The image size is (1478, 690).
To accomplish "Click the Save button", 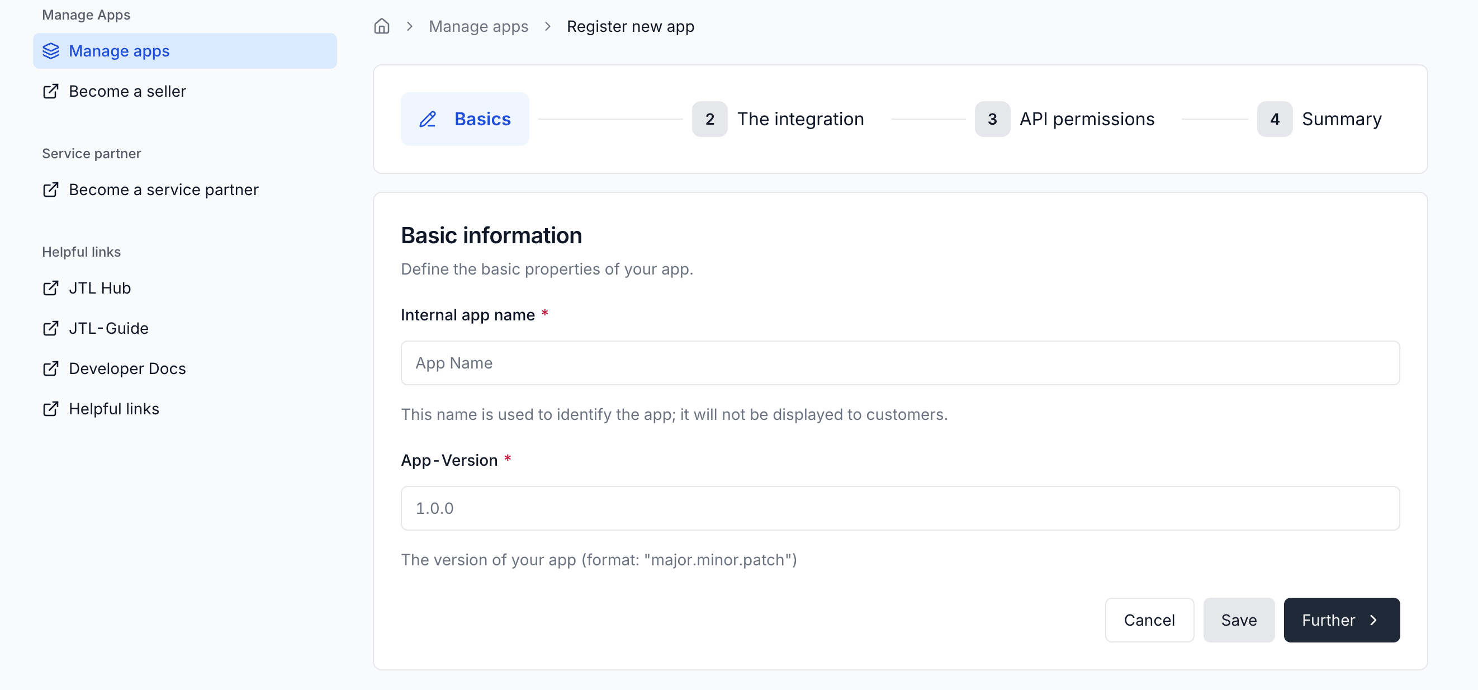I will [1239, 620].
